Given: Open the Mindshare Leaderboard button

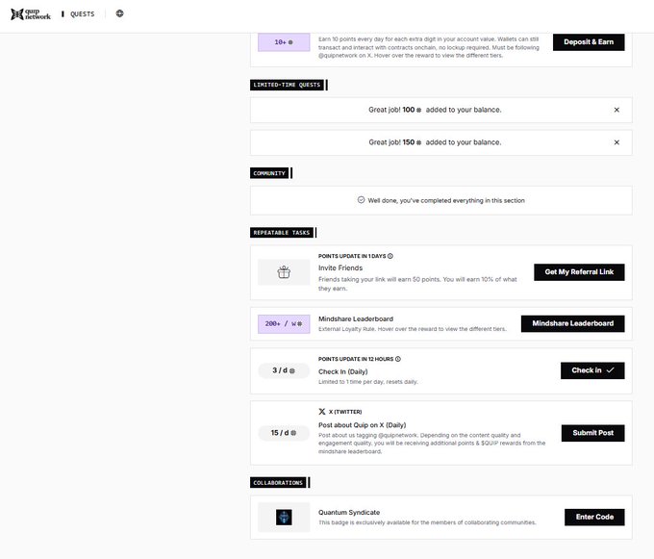Looking at the screenshot, I should [x=572, y=323].
